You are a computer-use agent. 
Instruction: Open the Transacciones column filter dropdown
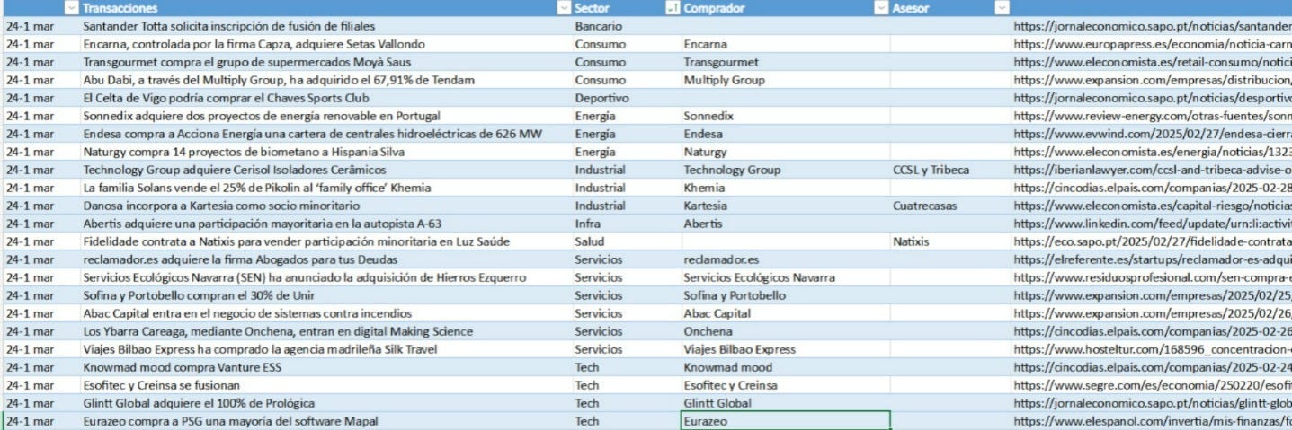(564, 8)
